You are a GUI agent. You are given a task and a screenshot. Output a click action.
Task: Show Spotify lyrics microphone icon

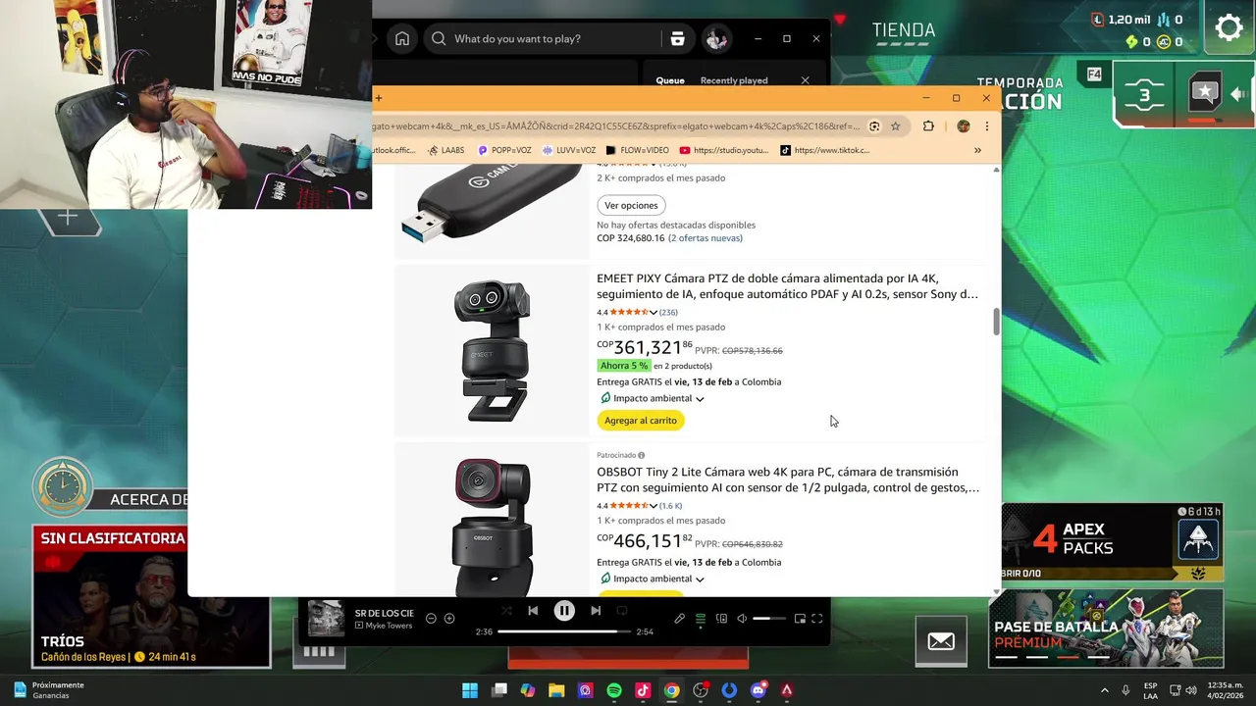click(679, 619)
